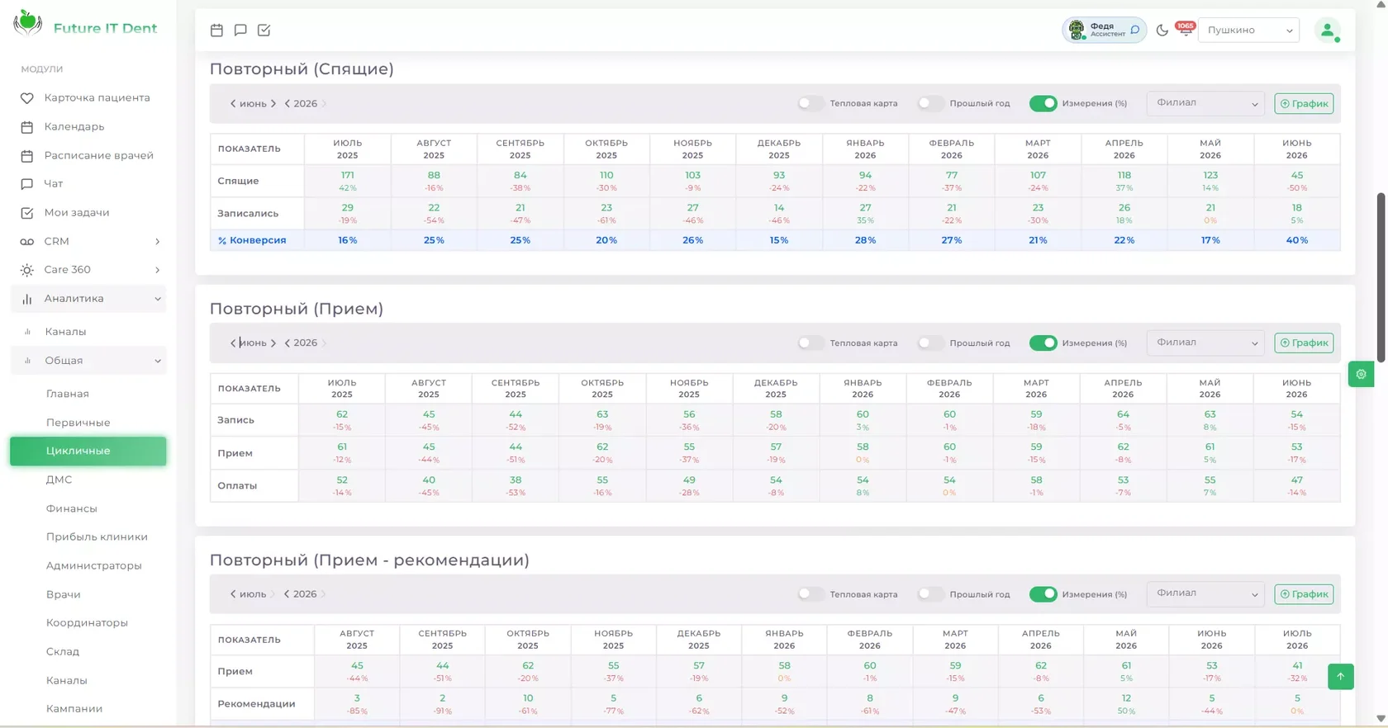Open the calendar icon in top toolbar
This screenshot has width=1388, height=728.
click(216, 30)
